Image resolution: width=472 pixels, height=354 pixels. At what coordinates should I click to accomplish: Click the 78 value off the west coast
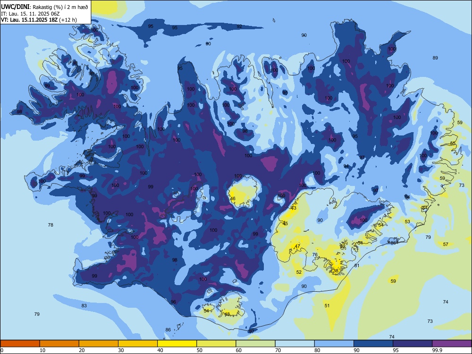coord(51,225)
